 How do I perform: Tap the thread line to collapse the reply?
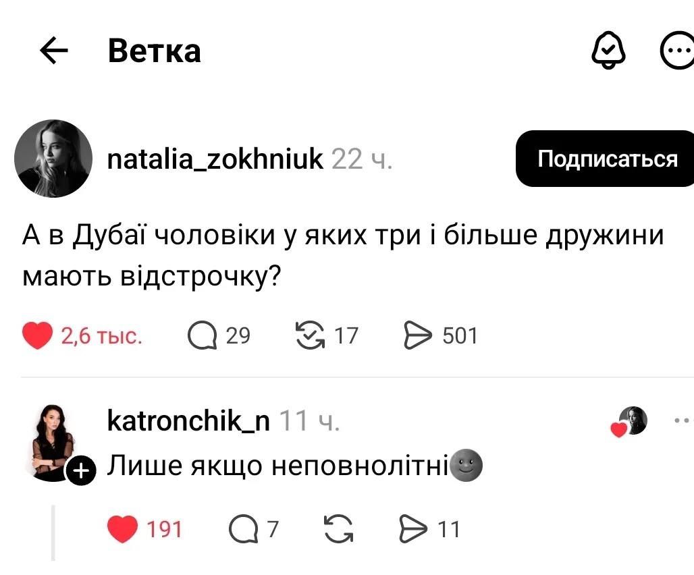click(x=53, y=533)
